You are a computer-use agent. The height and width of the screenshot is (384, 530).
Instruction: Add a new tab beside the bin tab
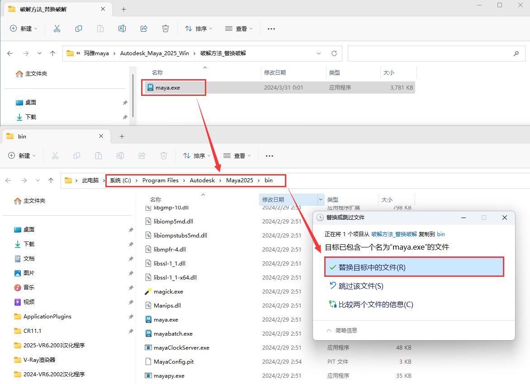(122, 136)
